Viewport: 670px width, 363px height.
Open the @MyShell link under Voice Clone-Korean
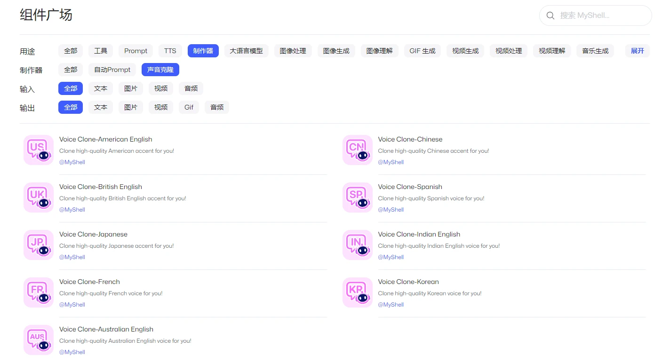[391, 304]
